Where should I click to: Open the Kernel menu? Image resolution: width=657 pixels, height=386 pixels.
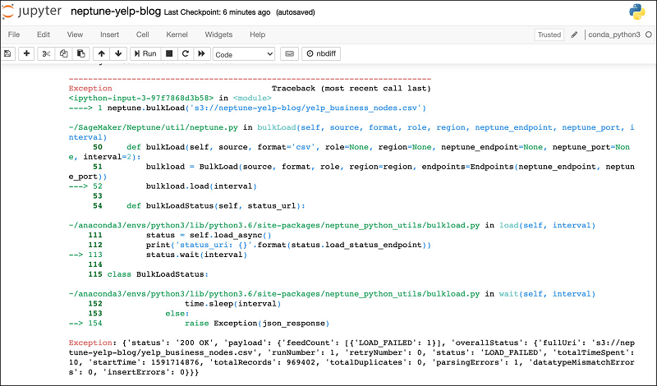coord(177,34)
